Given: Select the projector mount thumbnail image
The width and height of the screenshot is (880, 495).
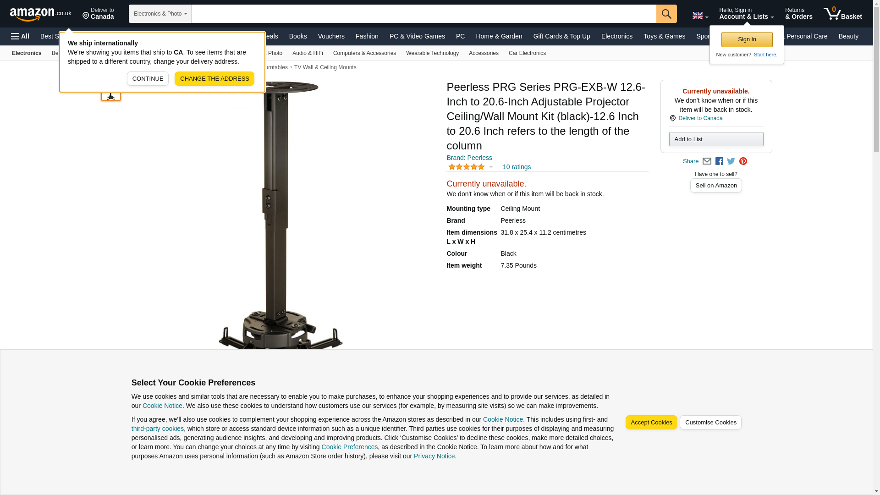Looking at the screenshot, I should (x=111, y=95).
